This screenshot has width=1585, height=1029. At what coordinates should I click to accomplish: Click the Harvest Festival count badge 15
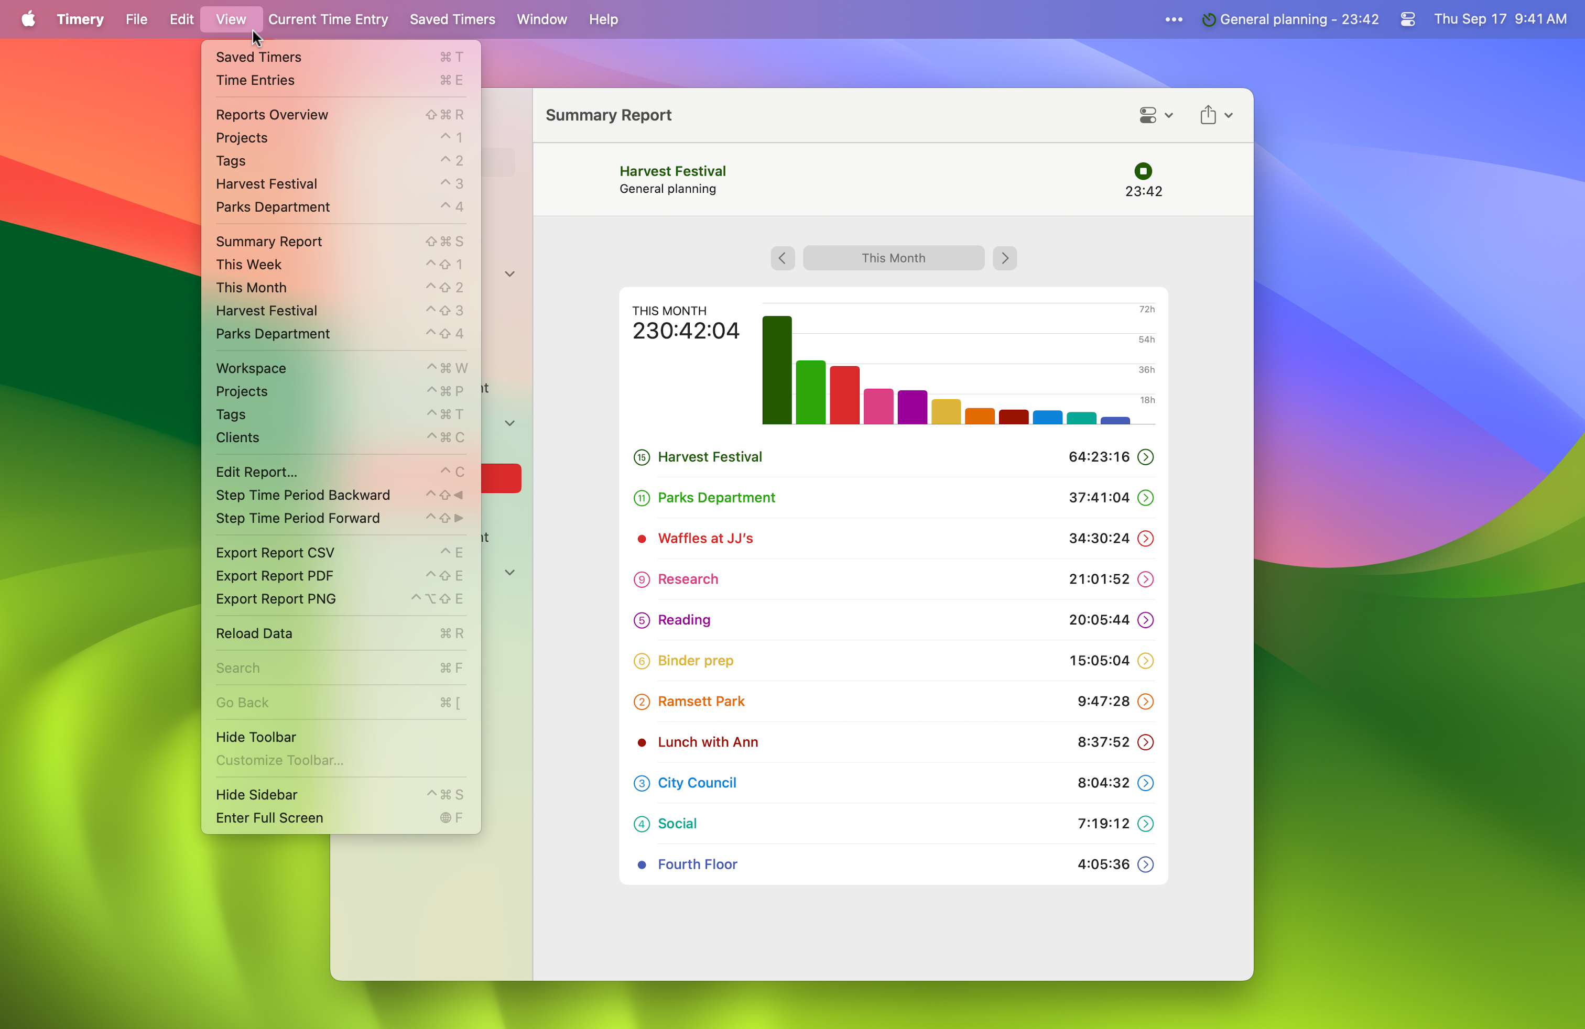642,457
